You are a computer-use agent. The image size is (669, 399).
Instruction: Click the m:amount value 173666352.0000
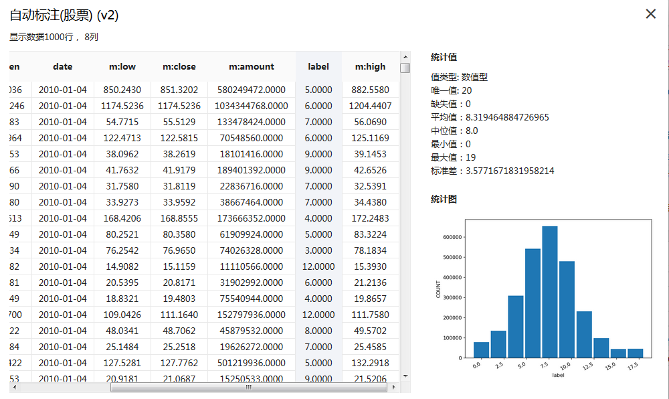252,218
